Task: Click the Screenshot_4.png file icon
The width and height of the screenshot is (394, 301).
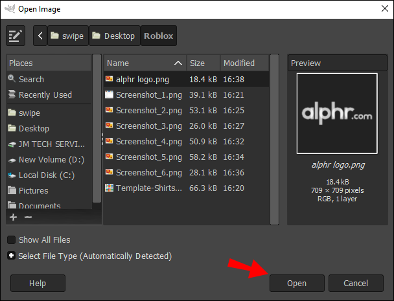Action: 109,141
